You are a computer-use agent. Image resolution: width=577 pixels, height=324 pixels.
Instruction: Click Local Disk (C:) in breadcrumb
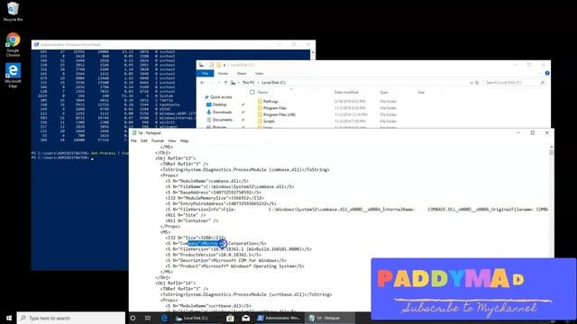click(x=273, y=83)
